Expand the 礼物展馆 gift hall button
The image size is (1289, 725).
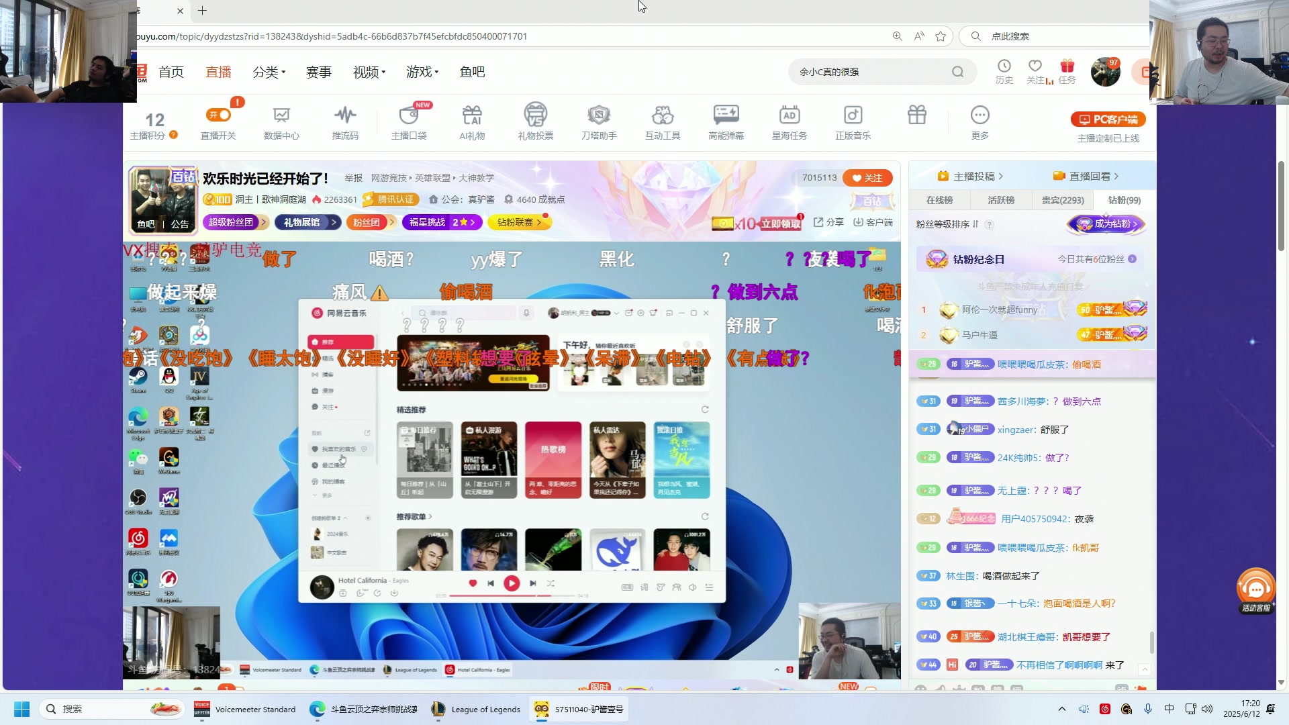point(307,222)
